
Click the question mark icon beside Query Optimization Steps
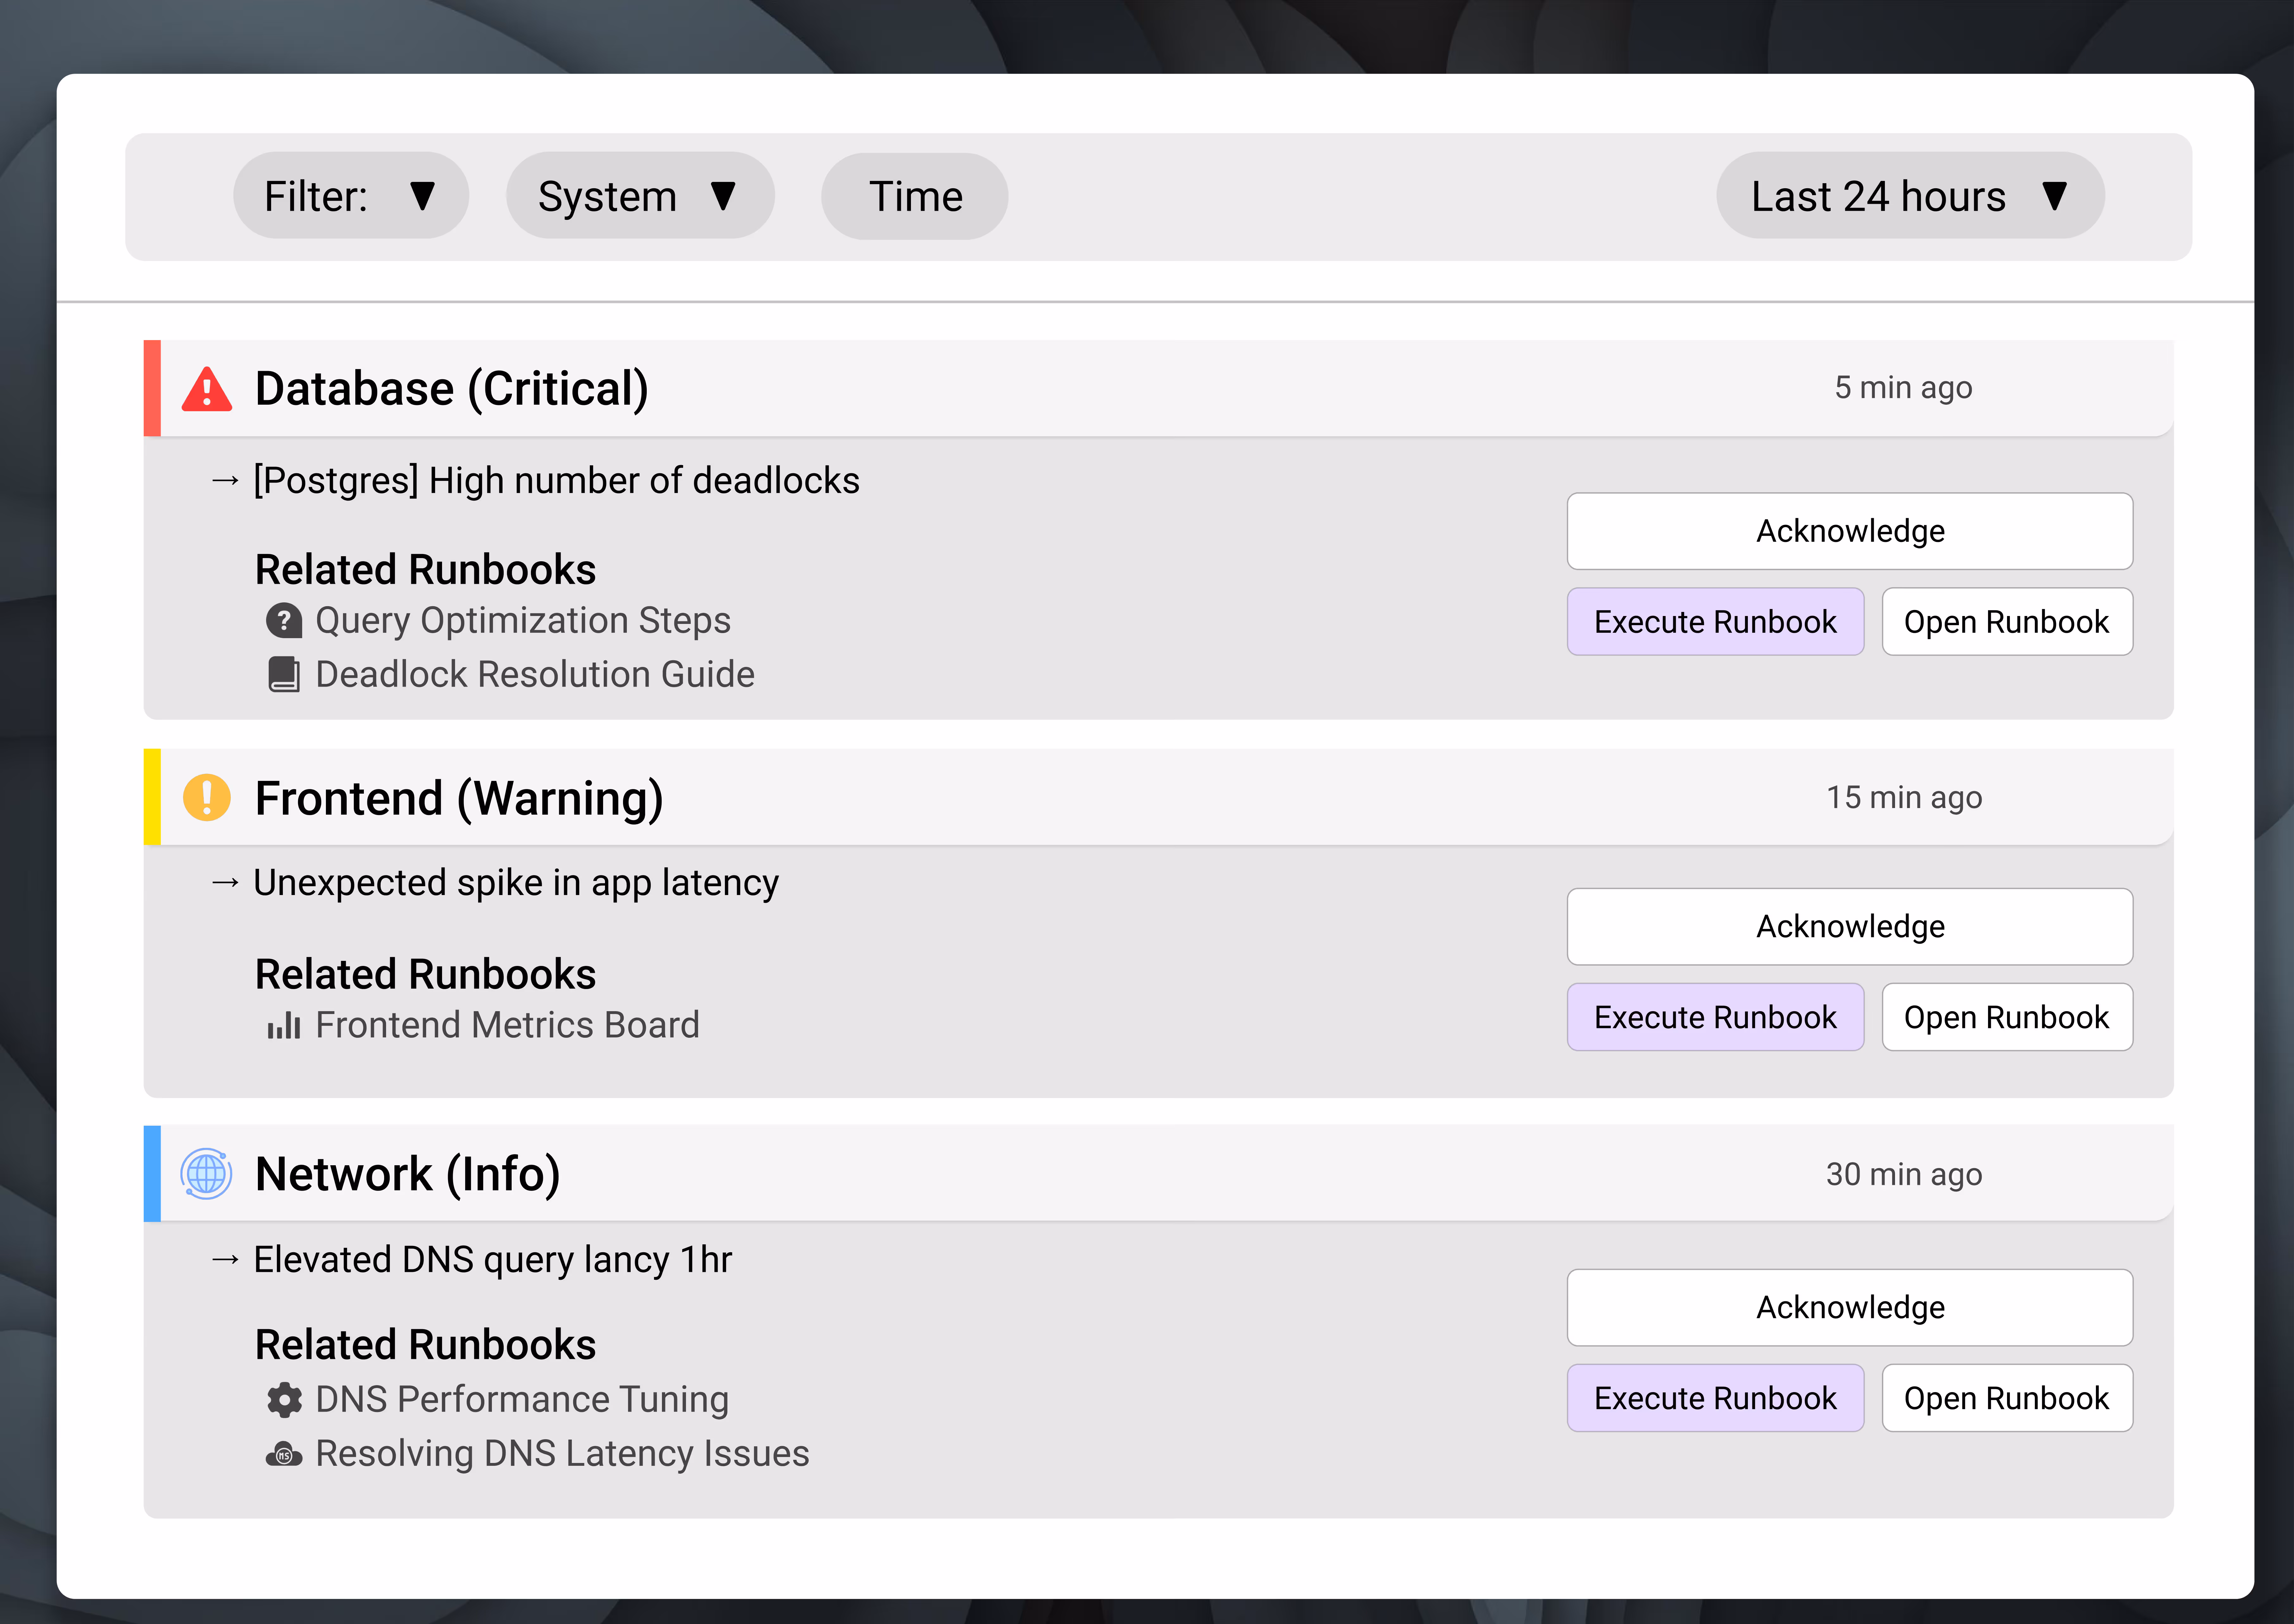pos(284,621)
